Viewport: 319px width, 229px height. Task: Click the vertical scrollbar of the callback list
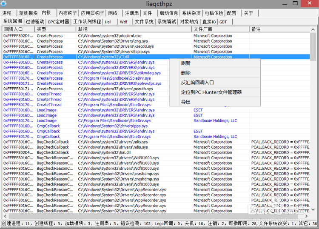tap(313, 128)
